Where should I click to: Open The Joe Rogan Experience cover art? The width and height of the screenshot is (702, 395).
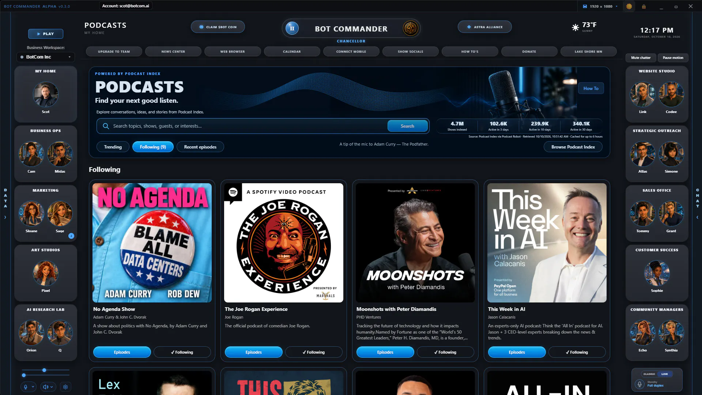[284, 243]
